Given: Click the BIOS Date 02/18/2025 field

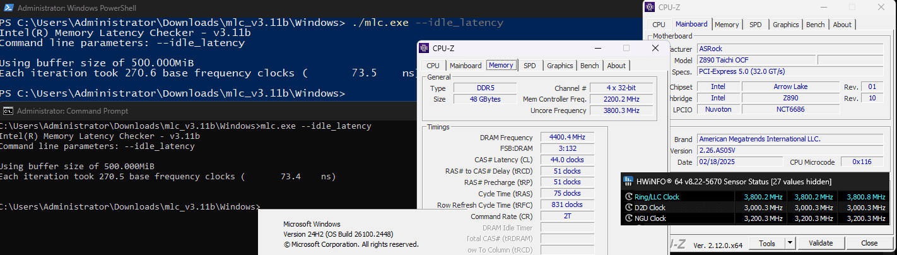Looking at the screenshot, I should tap(739, 162).
